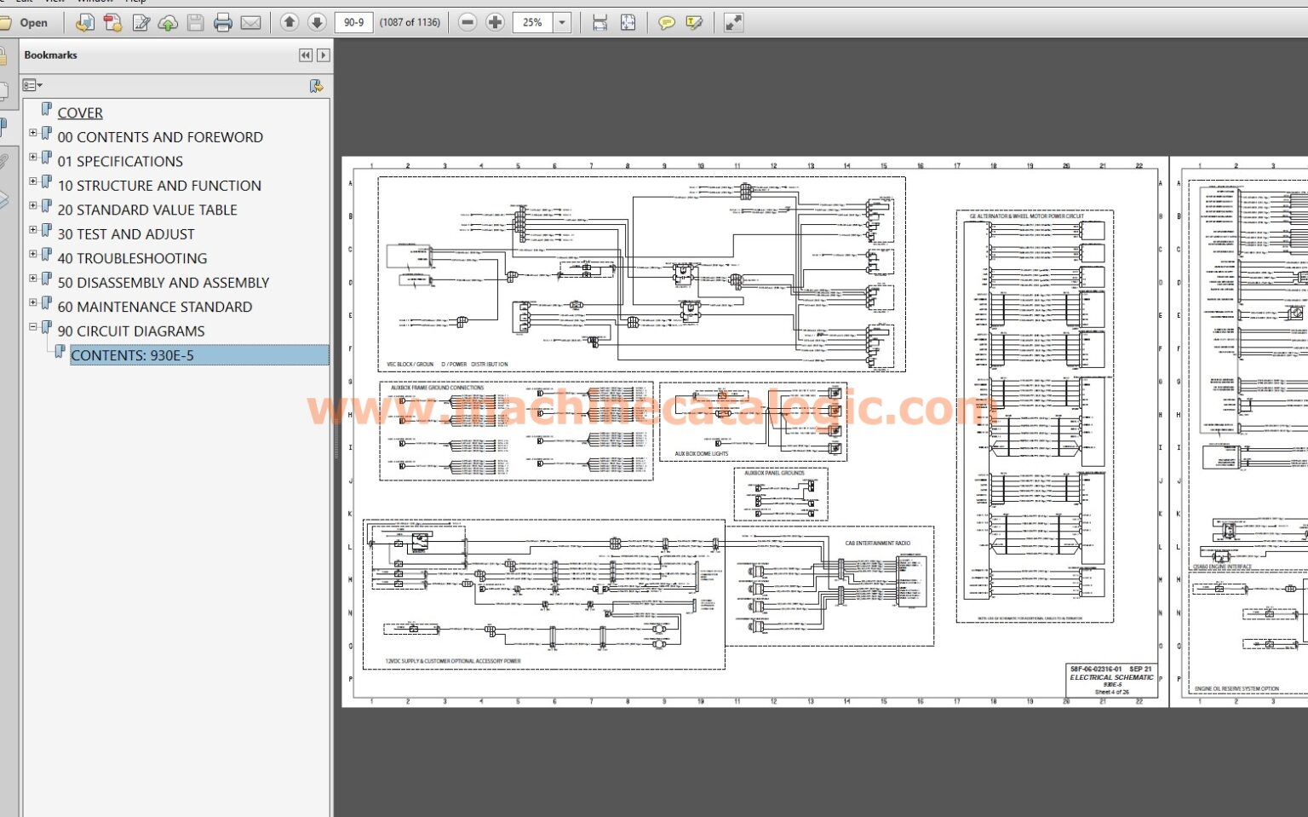Zoom in using the plus button
The image size is (1308, 817).
tap(495, 23)
